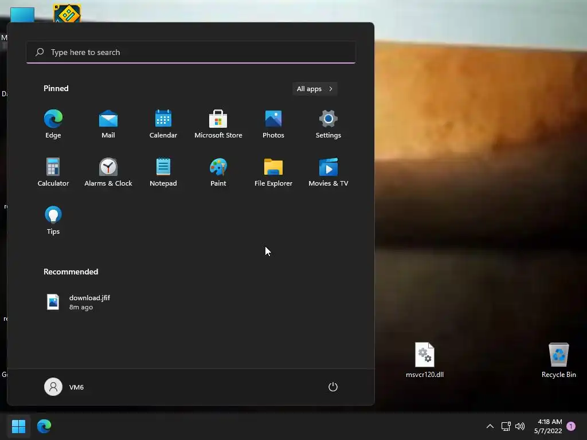
Task: Click the search box in Start menu
Action: [191, 52]
